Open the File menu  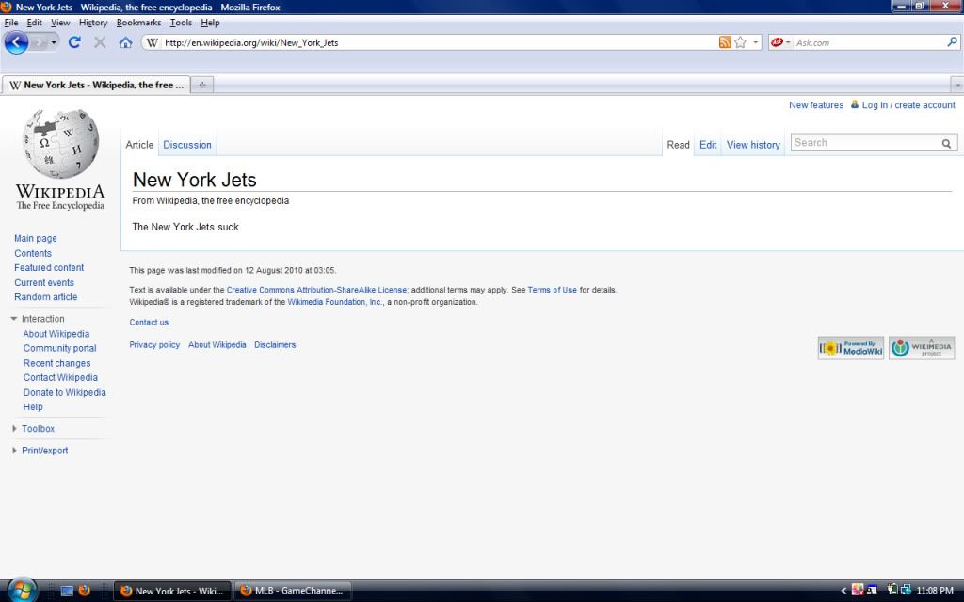tap(11, 23)
